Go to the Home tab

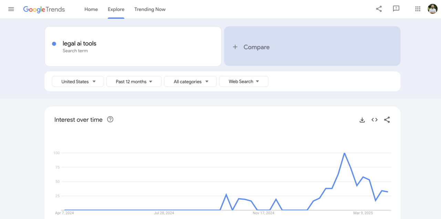coord(91,9)
